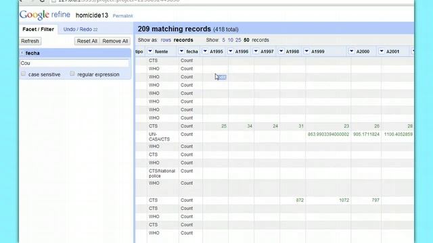Remove the fecha facet with its X icon
Viewport: 433px width, 243px height.
[22, 53]
